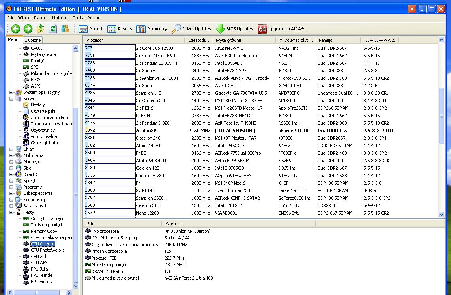
Task: Refresh the view with the refresh icon
Action: pos(53,29)
